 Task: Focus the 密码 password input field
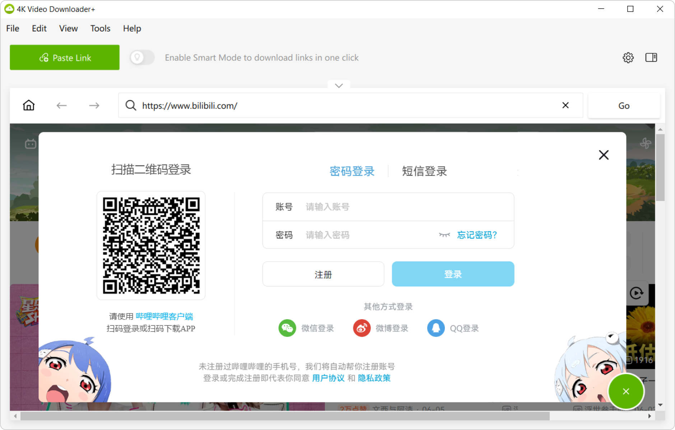388,235
